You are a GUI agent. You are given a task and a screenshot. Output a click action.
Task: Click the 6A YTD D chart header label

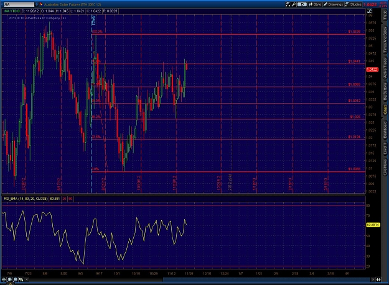click(12, 11)
